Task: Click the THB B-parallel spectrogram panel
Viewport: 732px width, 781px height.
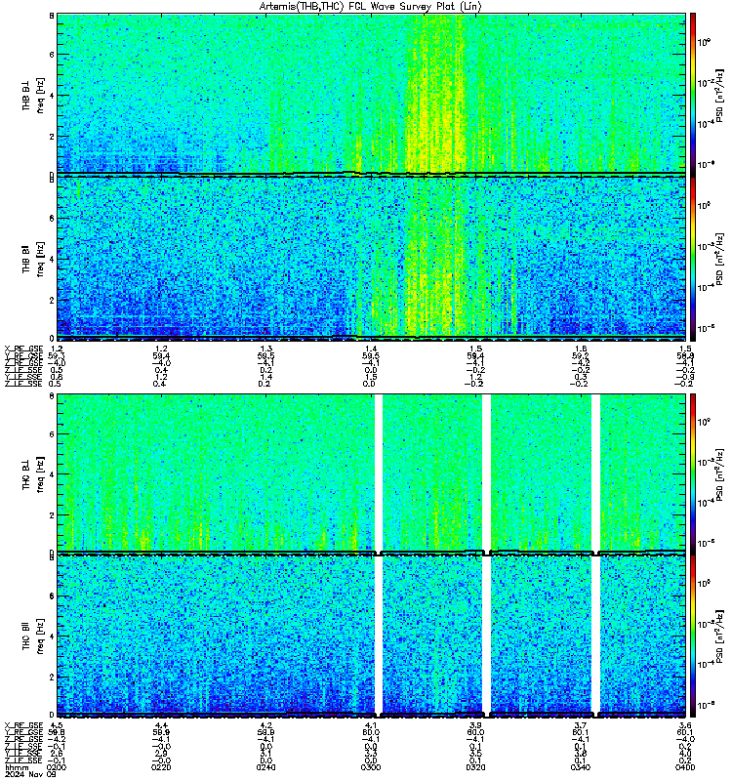Action: pyautogui.click(x=371, y=258)
